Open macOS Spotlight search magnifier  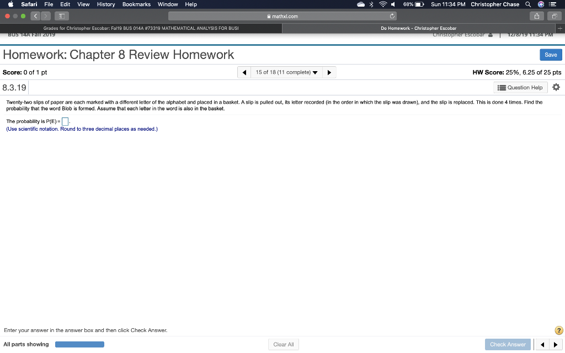coord(527,4)
